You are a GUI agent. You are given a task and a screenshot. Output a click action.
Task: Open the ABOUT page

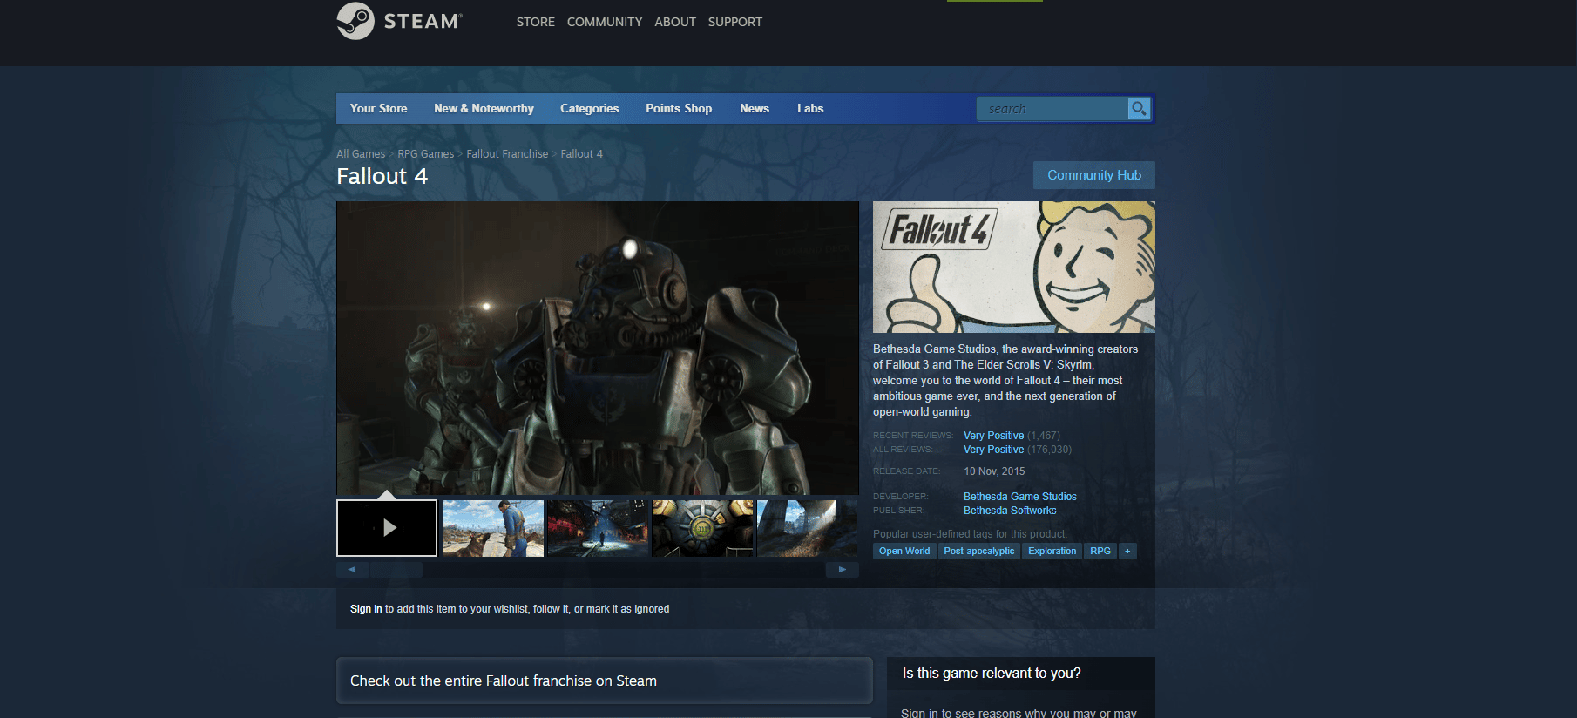(675, 22)
